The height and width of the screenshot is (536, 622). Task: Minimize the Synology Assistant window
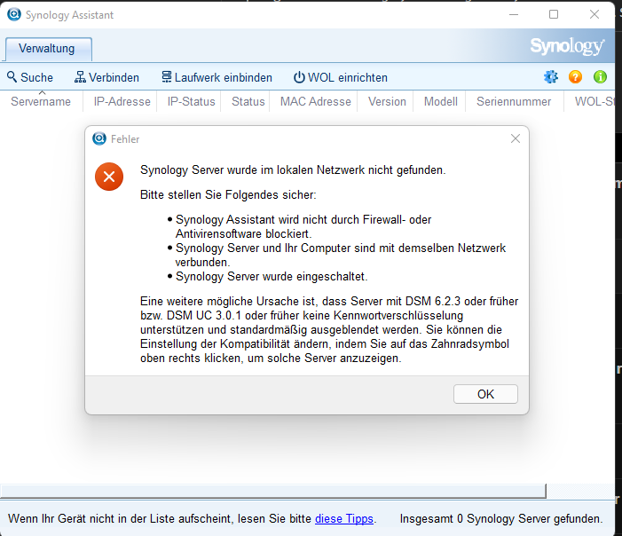(x=514, y=15)
